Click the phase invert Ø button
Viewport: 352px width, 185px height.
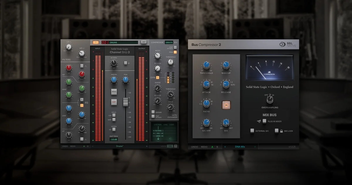coord(125,63)
